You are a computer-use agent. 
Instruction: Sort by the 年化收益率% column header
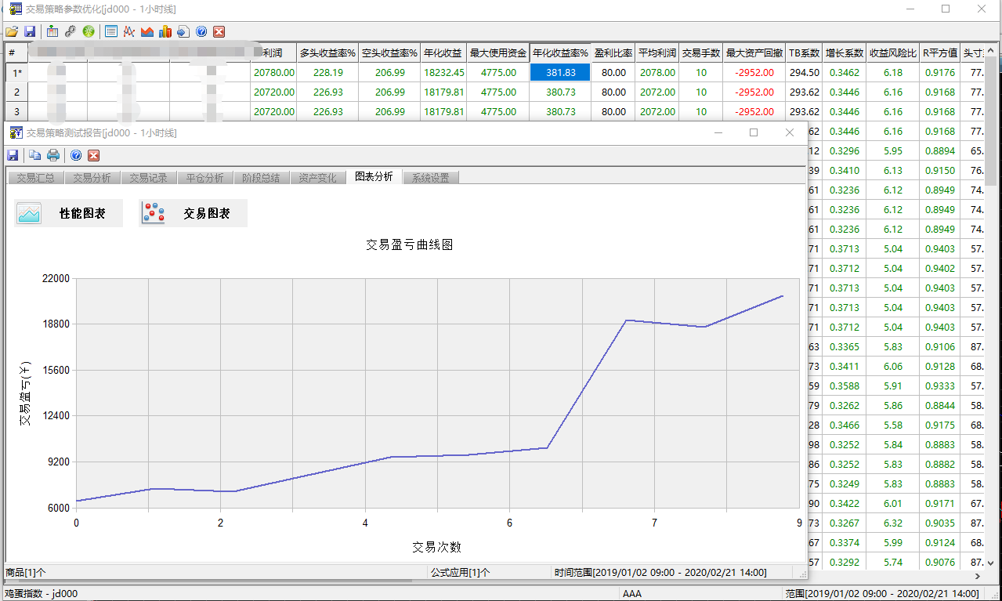pyautogui.click(x=560, y=53)
